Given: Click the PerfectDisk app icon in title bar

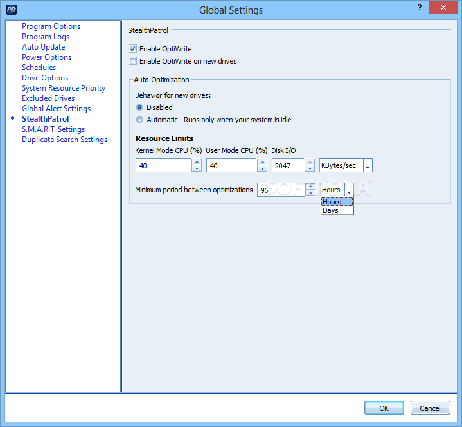Looking at the screenshot, I should (x=11, y=10).
